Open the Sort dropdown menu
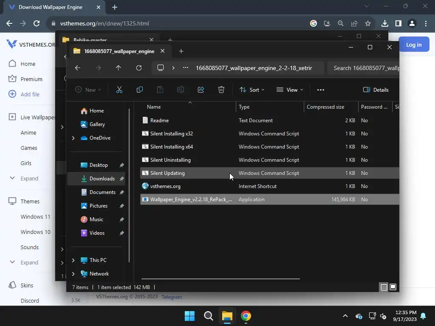Viewport: 435px width, 326px height. [251, 90]
